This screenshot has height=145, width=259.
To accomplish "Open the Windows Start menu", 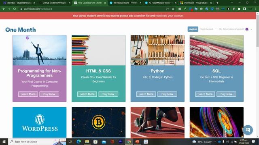I will pyautogui.click(x=4, y=141).
